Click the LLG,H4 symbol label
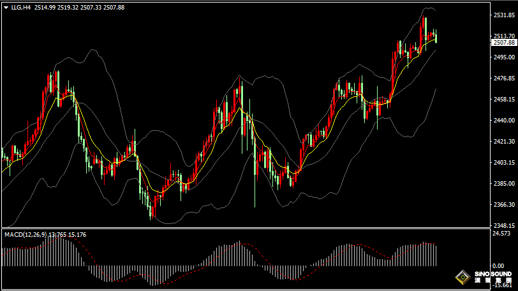Screen dimensions: 518x291 pos(22,7)
